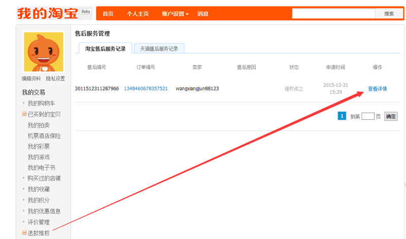406x239 pixels.
Task: Click the 我的交易 sidebar heading
Action: point(33,92)
